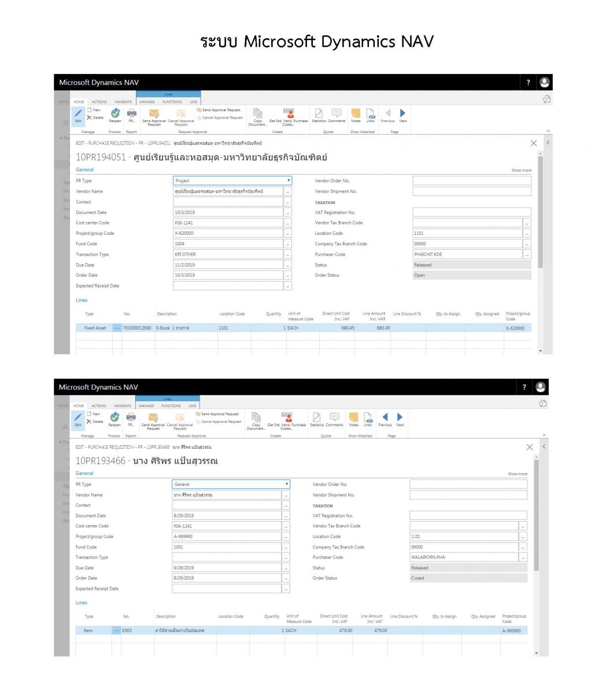Open Comments in upper window ribbon
The height and width of the screenshot is (694, 595).
336,115
